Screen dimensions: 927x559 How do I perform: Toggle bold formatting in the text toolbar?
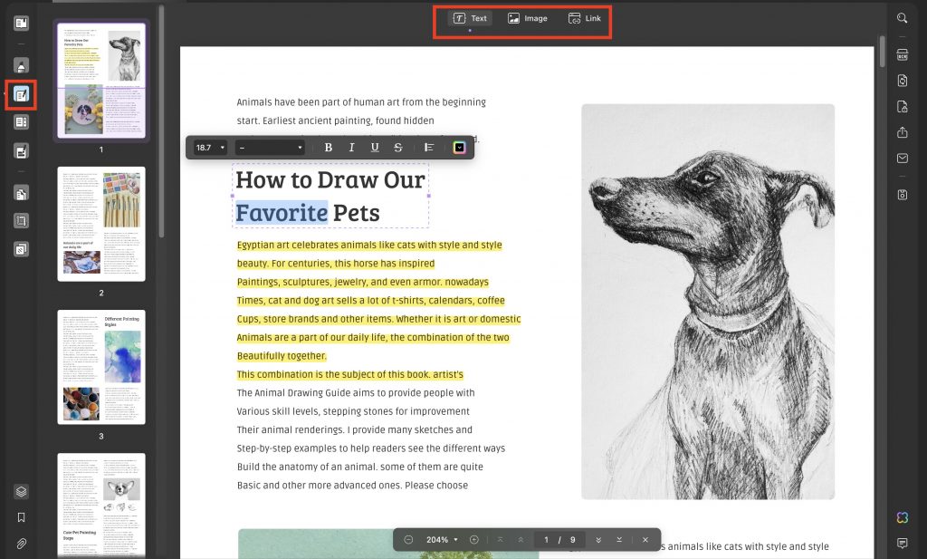(x=329, y=147)
